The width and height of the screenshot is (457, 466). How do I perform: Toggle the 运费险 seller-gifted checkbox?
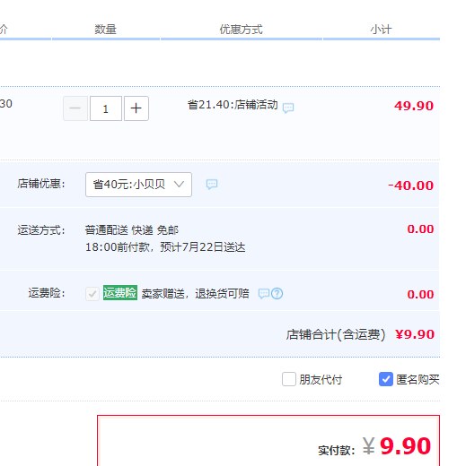(92, 294)
